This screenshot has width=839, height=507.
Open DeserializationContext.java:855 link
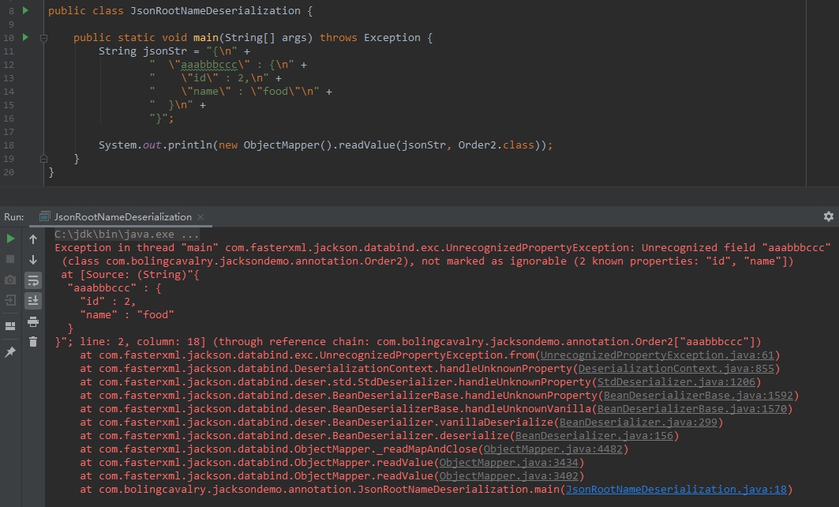pos(676,368)
